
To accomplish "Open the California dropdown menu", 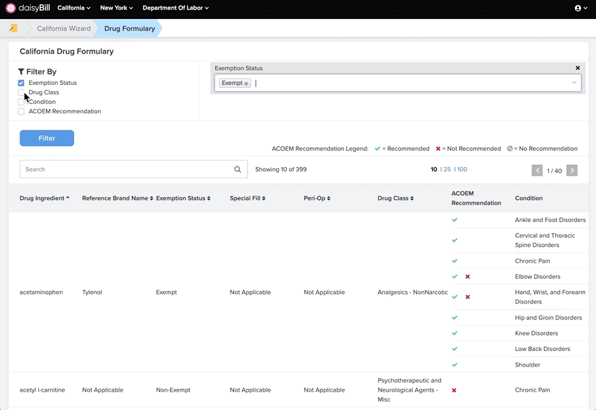I will tap(73, 7).
